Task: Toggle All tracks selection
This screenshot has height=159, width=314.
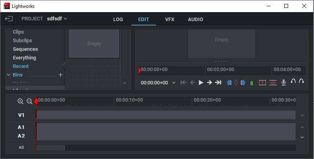Action: [21, 148]
